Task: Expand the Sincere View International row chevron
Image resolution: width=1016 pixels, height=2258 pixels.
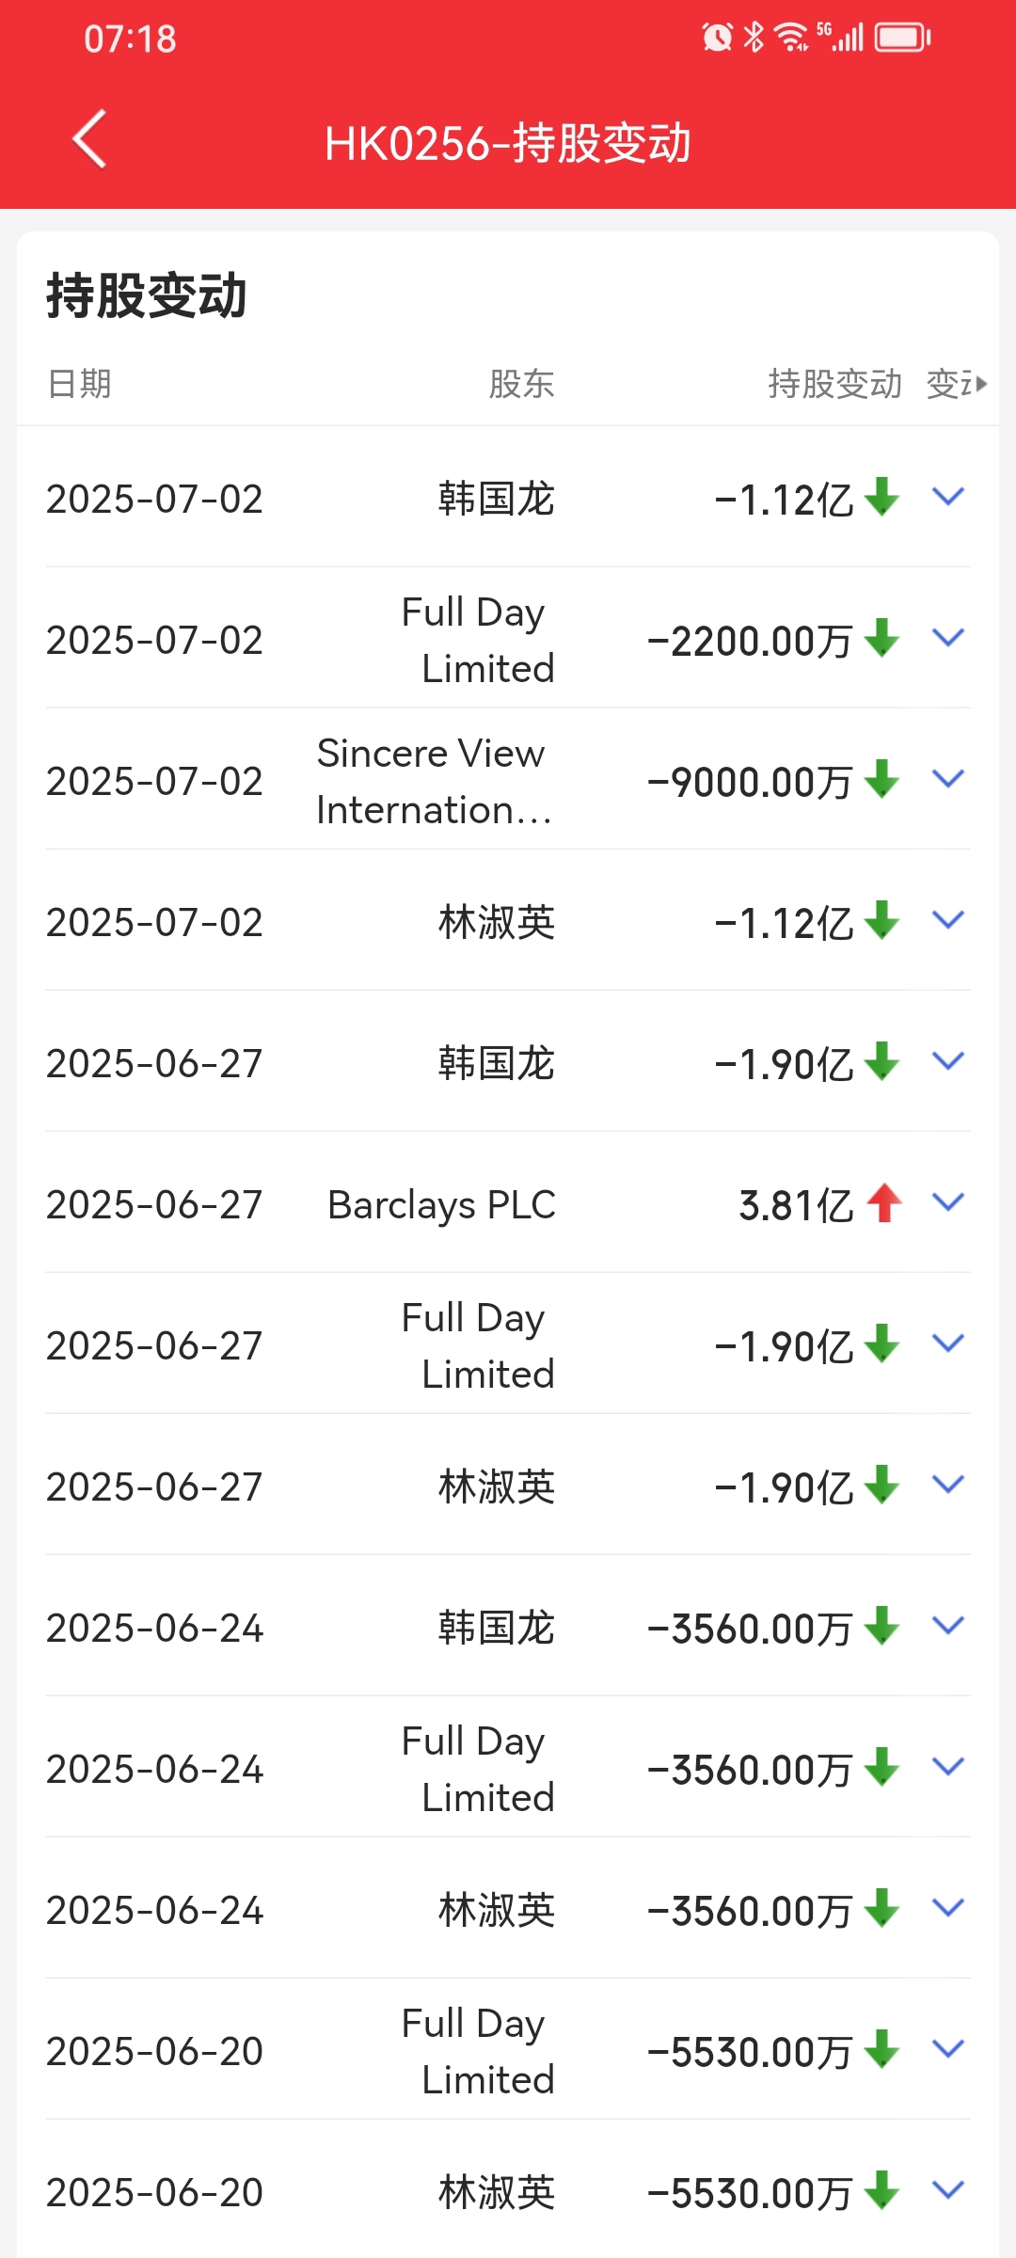Action: coord(948,778)
